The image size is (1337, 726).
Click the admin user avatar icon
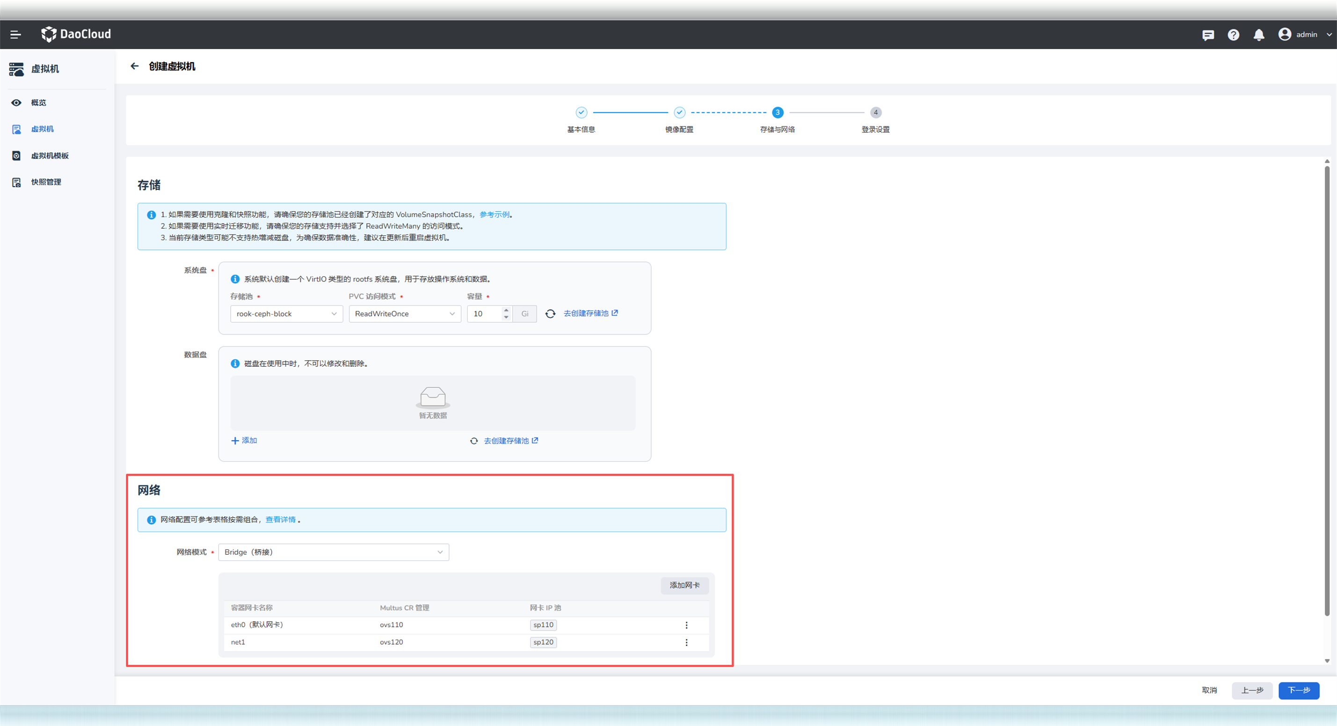coord(1285,34)
